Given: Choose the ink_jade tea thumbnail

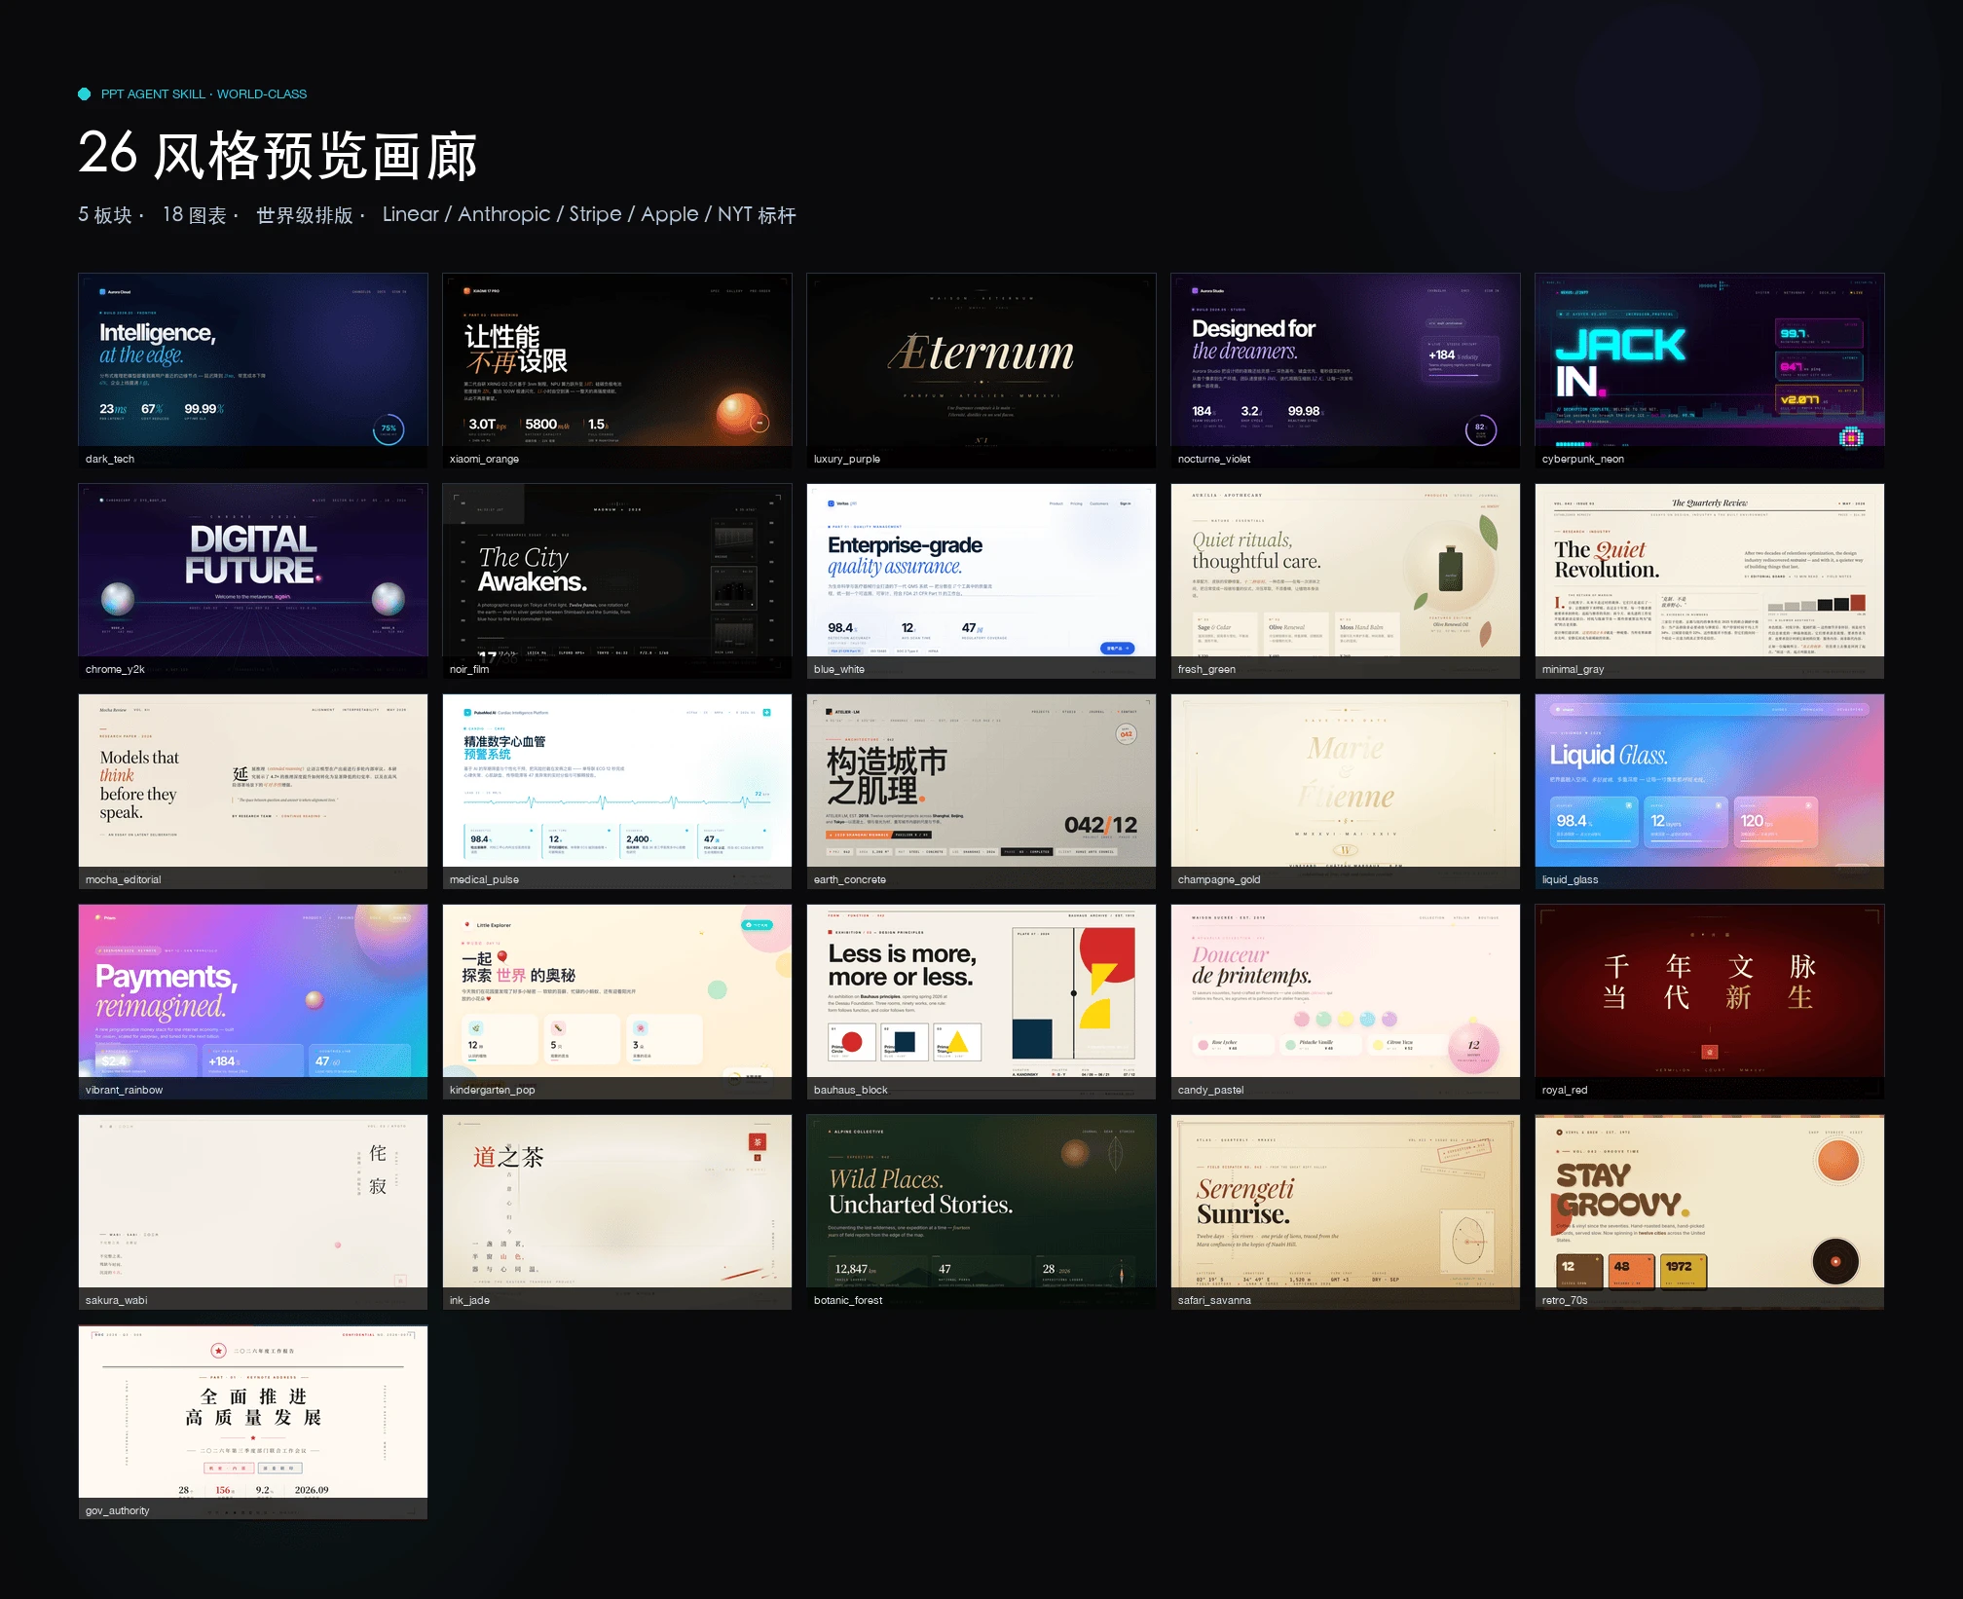Looking at the screenshot, I should click(x=617, y=1211).
